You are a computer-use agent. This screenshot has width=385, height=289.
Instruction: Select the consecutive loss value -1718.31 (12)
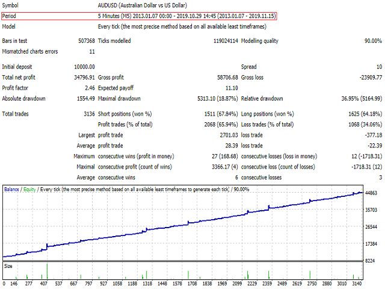click(x=367, y=167)
